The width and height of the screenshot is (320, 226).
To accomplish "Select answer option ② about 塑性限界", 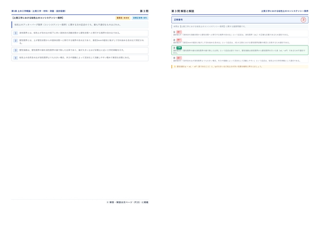I will [x=80, y=42].
